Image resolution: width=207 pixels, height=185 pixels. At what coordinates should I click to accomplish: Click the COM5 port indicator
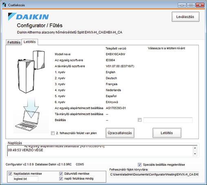pyautogui.click(x=80, y=164)
